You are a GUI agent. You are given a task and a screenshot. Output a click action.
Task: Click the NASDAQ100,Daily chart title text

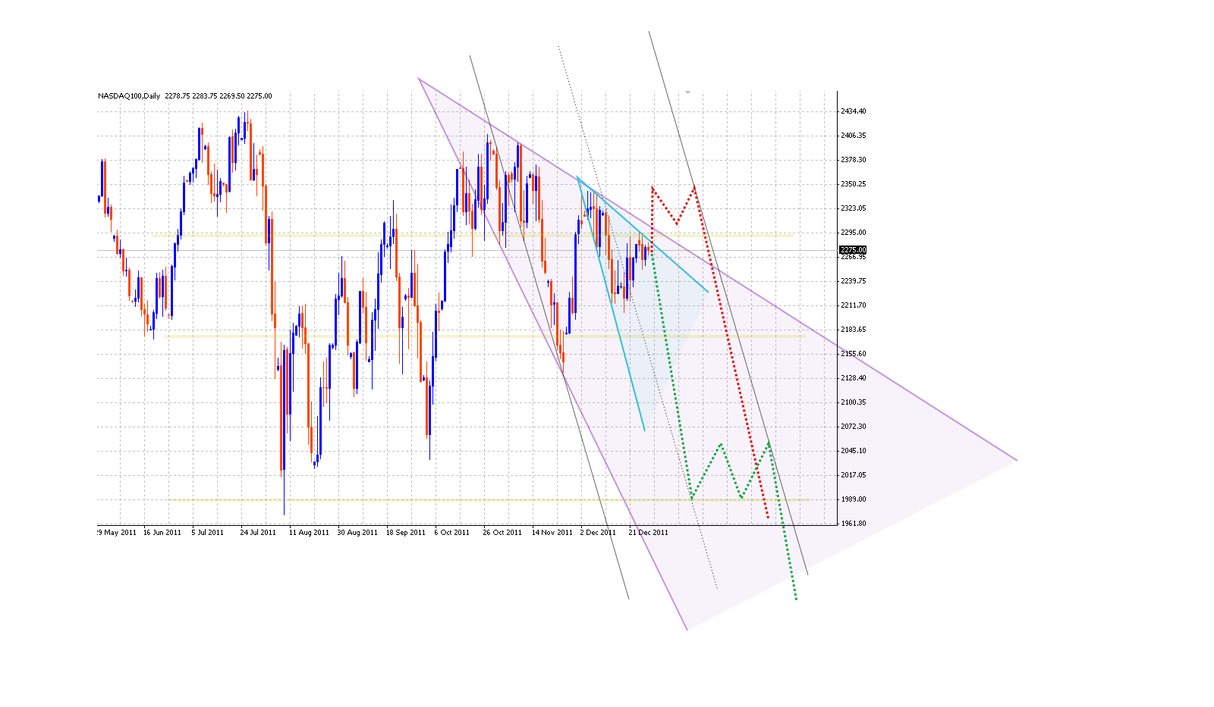point(129,96)
